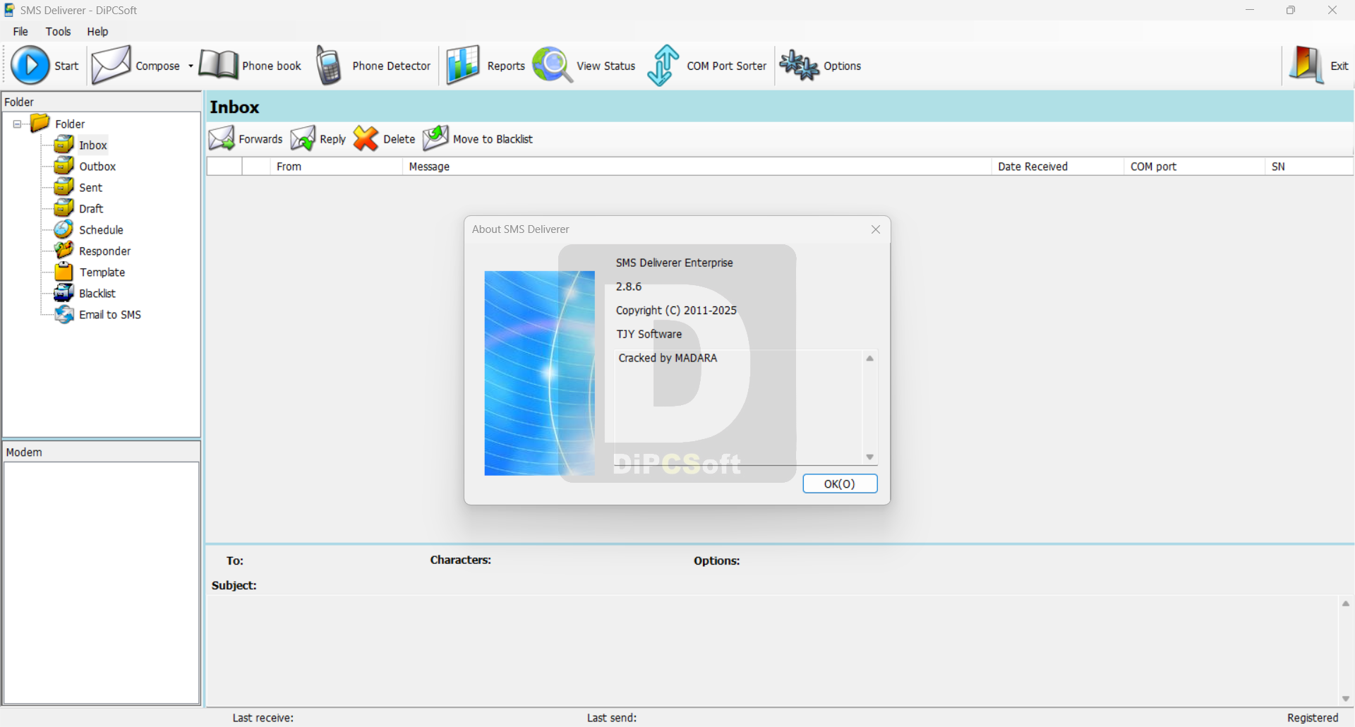Open the Draft folder icon

click(64, 208)
